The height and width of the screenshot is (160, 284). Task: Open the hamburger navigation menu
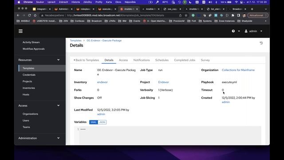[21, 31]
